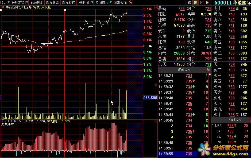
Task: Close the DDX indicator panel with its X
Action: coord(156,122)
